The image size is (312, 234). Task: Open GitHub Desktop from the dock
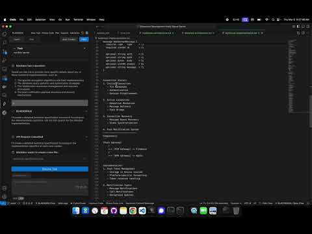[x=114, y=211]
